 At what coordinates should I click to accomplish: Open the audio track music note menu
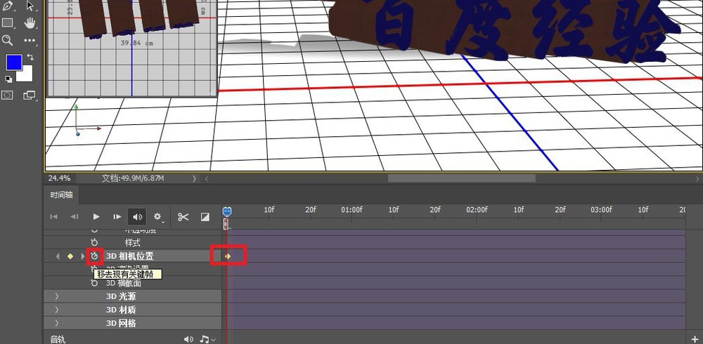coord(207,340)
